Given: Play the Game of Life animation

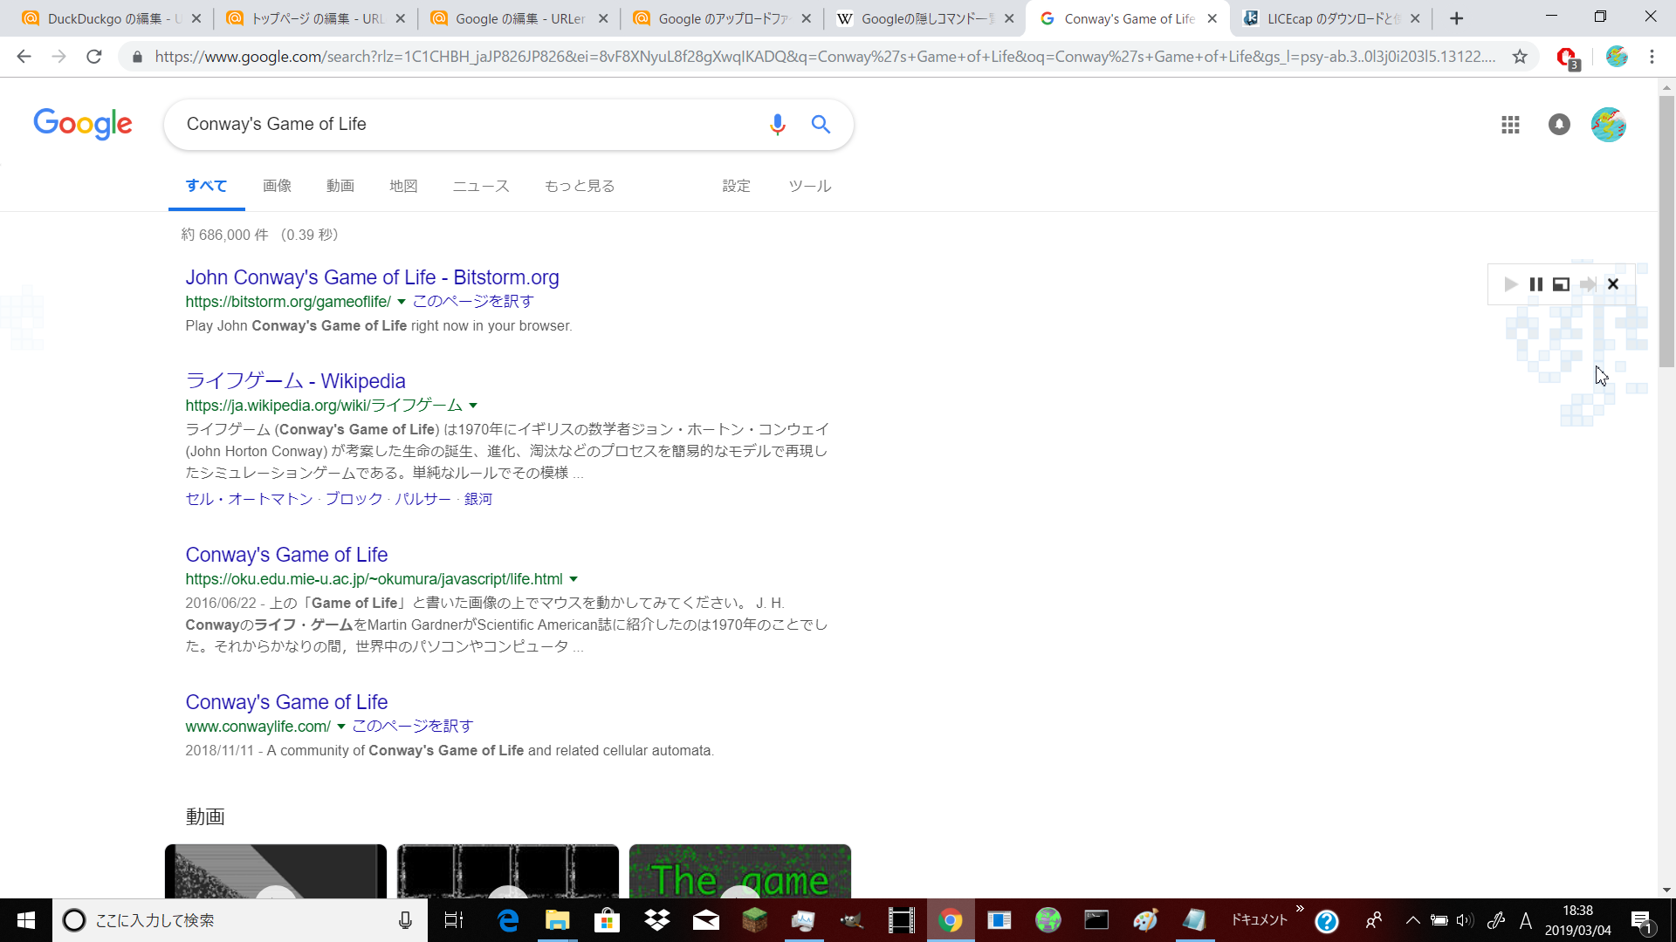Looking at the screenshot, I should tap(1511, 284).
